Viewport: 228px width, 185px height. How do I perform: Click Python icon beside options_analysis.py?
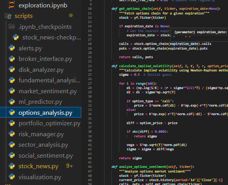coord(12,112)
